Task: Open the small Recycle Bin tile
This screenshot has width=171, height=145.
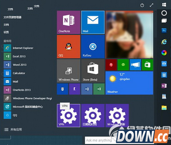Action: pos(62,89)
